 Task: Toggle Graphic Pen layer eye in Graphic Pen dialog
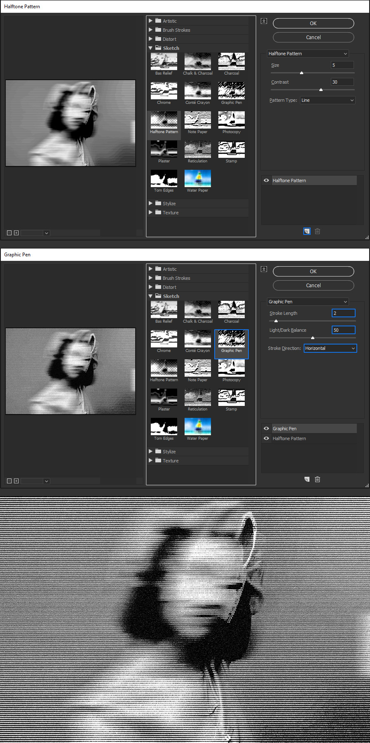point(266,429)
